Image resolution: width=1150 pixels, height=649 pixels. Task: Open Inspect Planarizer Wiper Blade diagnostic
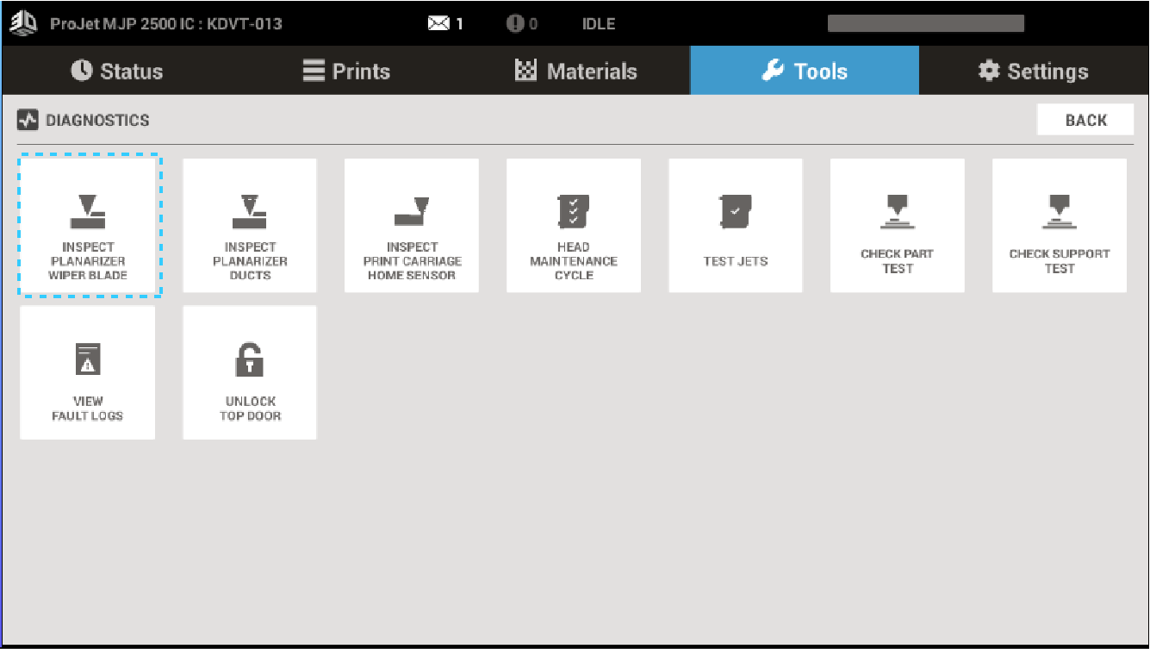click(x=88, y=226)
